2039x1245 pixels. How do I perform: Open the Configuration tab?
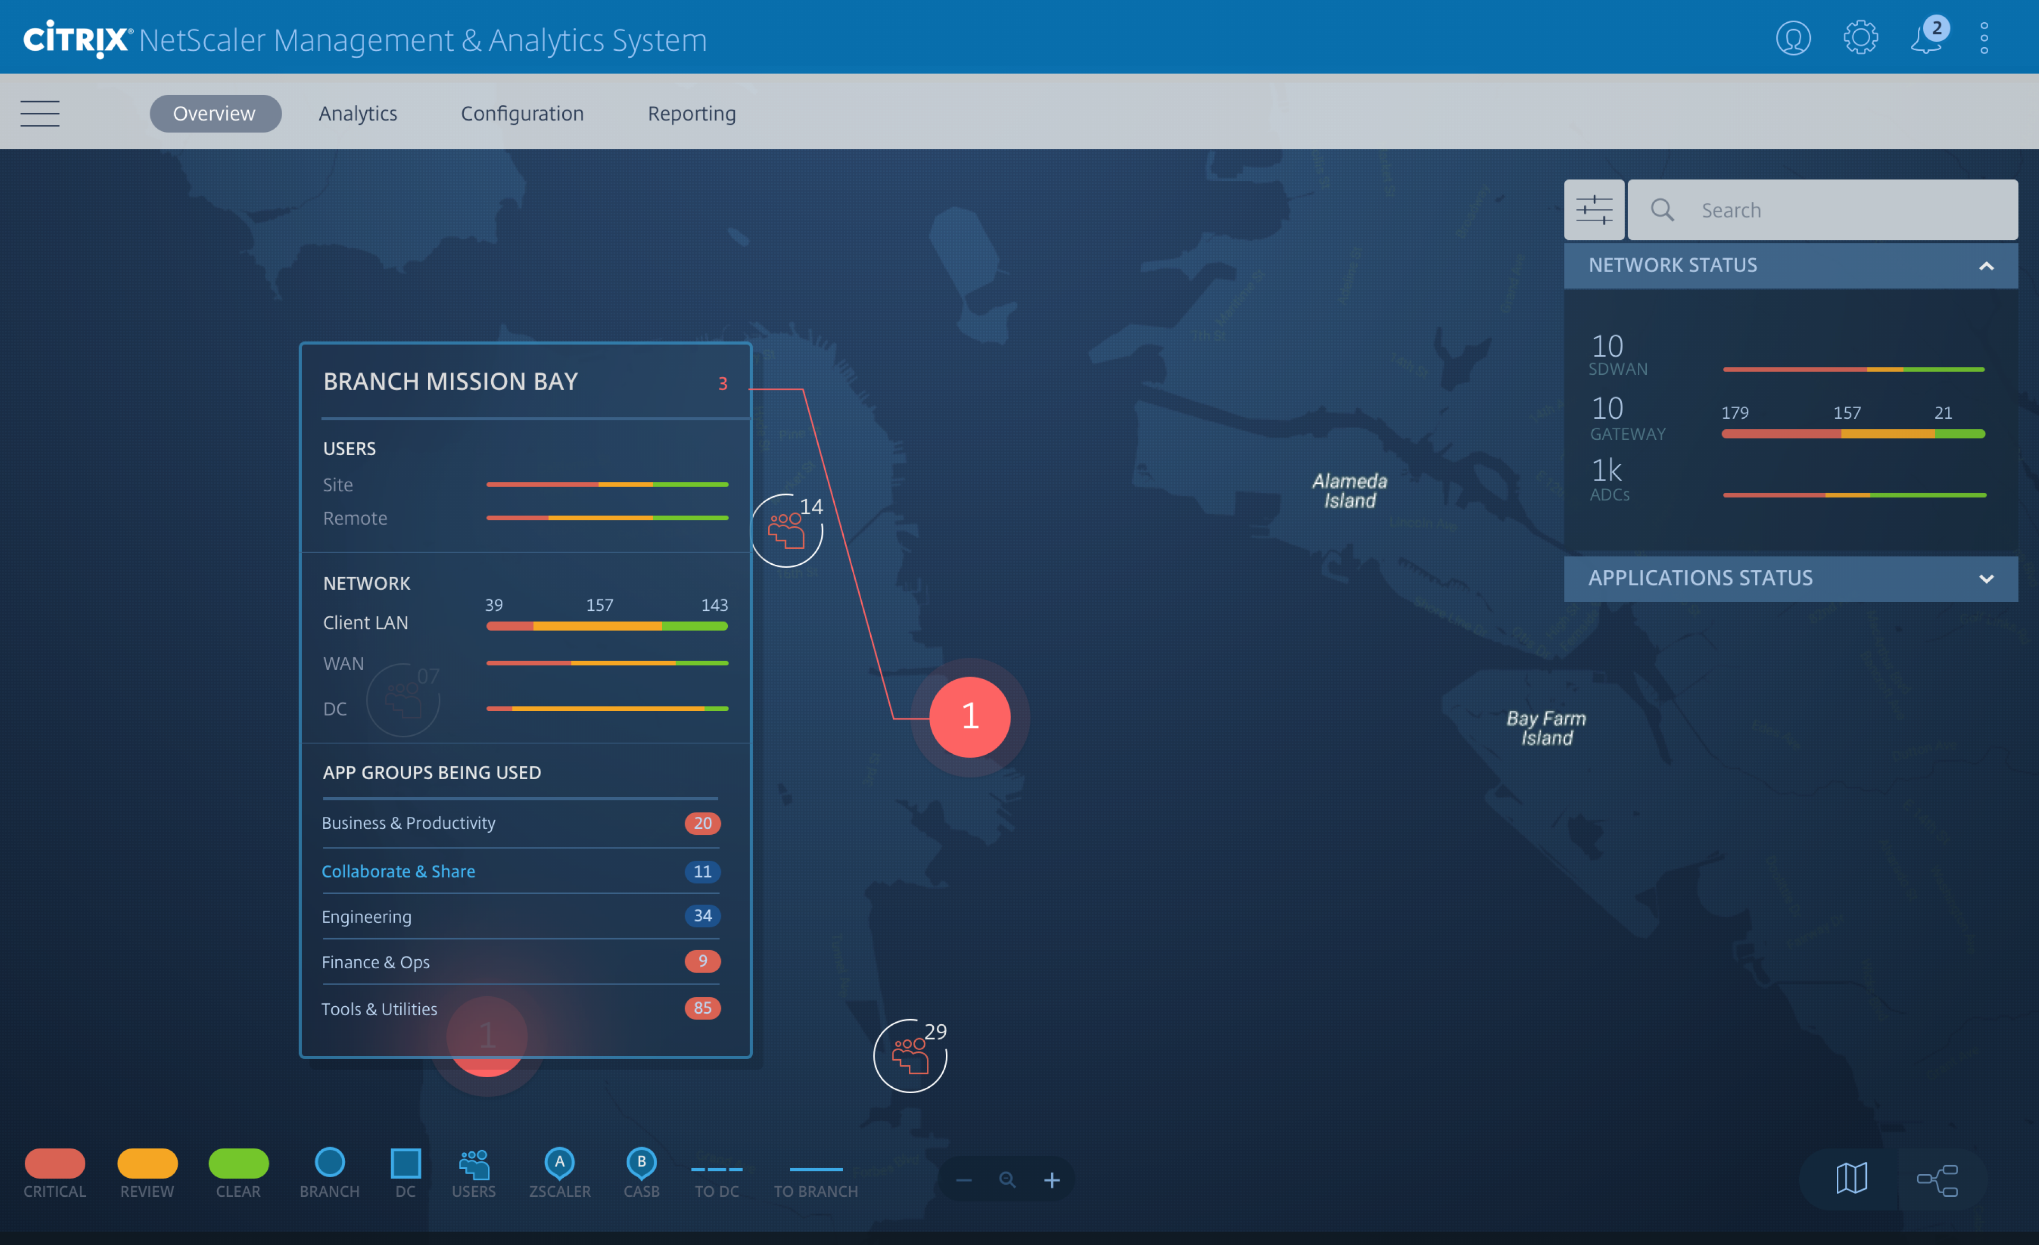522,113
